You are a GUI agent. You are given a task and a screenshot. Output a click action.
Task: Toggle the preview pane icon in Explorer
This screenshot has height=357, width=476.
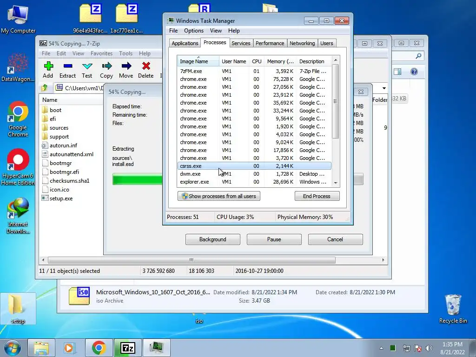point(397,72)
